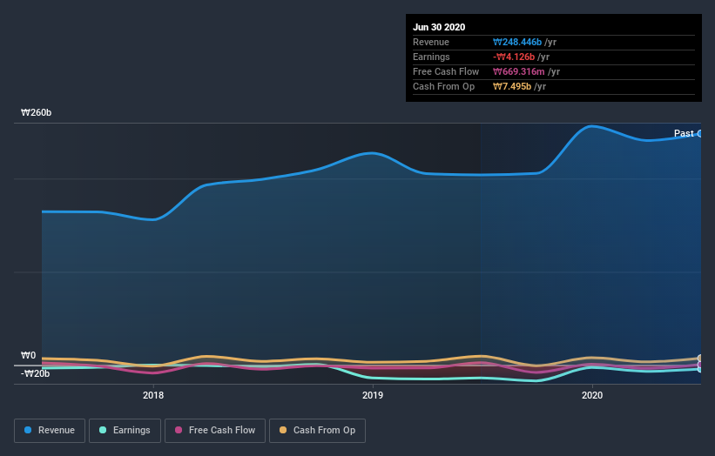Click the revenue line peak near 2020
The width and height of the screenshot is (715, 456).
point(591,126)
